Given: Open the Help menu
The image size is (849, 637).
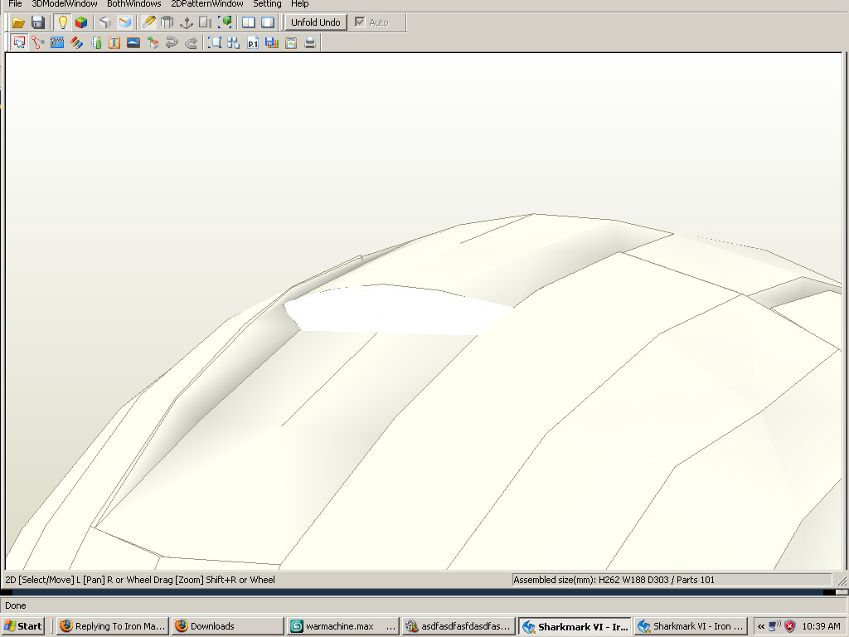Looking at the screenshot, I should pos(299,4).
